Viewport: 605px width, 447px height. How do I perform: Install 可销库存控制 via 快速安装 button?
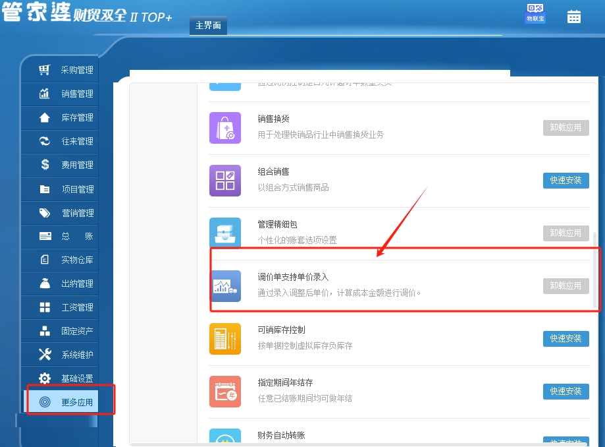click(566, 339)
